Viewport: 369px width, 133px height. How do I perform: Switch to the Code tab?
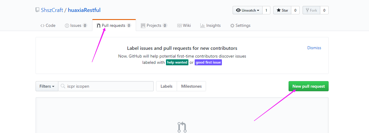click(x=48, y=25)
